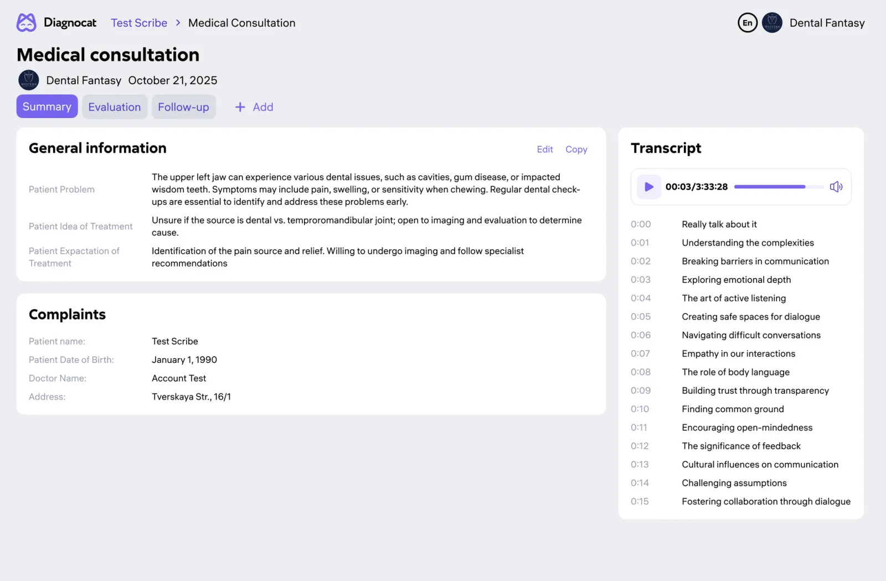Seek within the audio progress slider
Screen dimensions: 886x581
(x=779, y=187)
